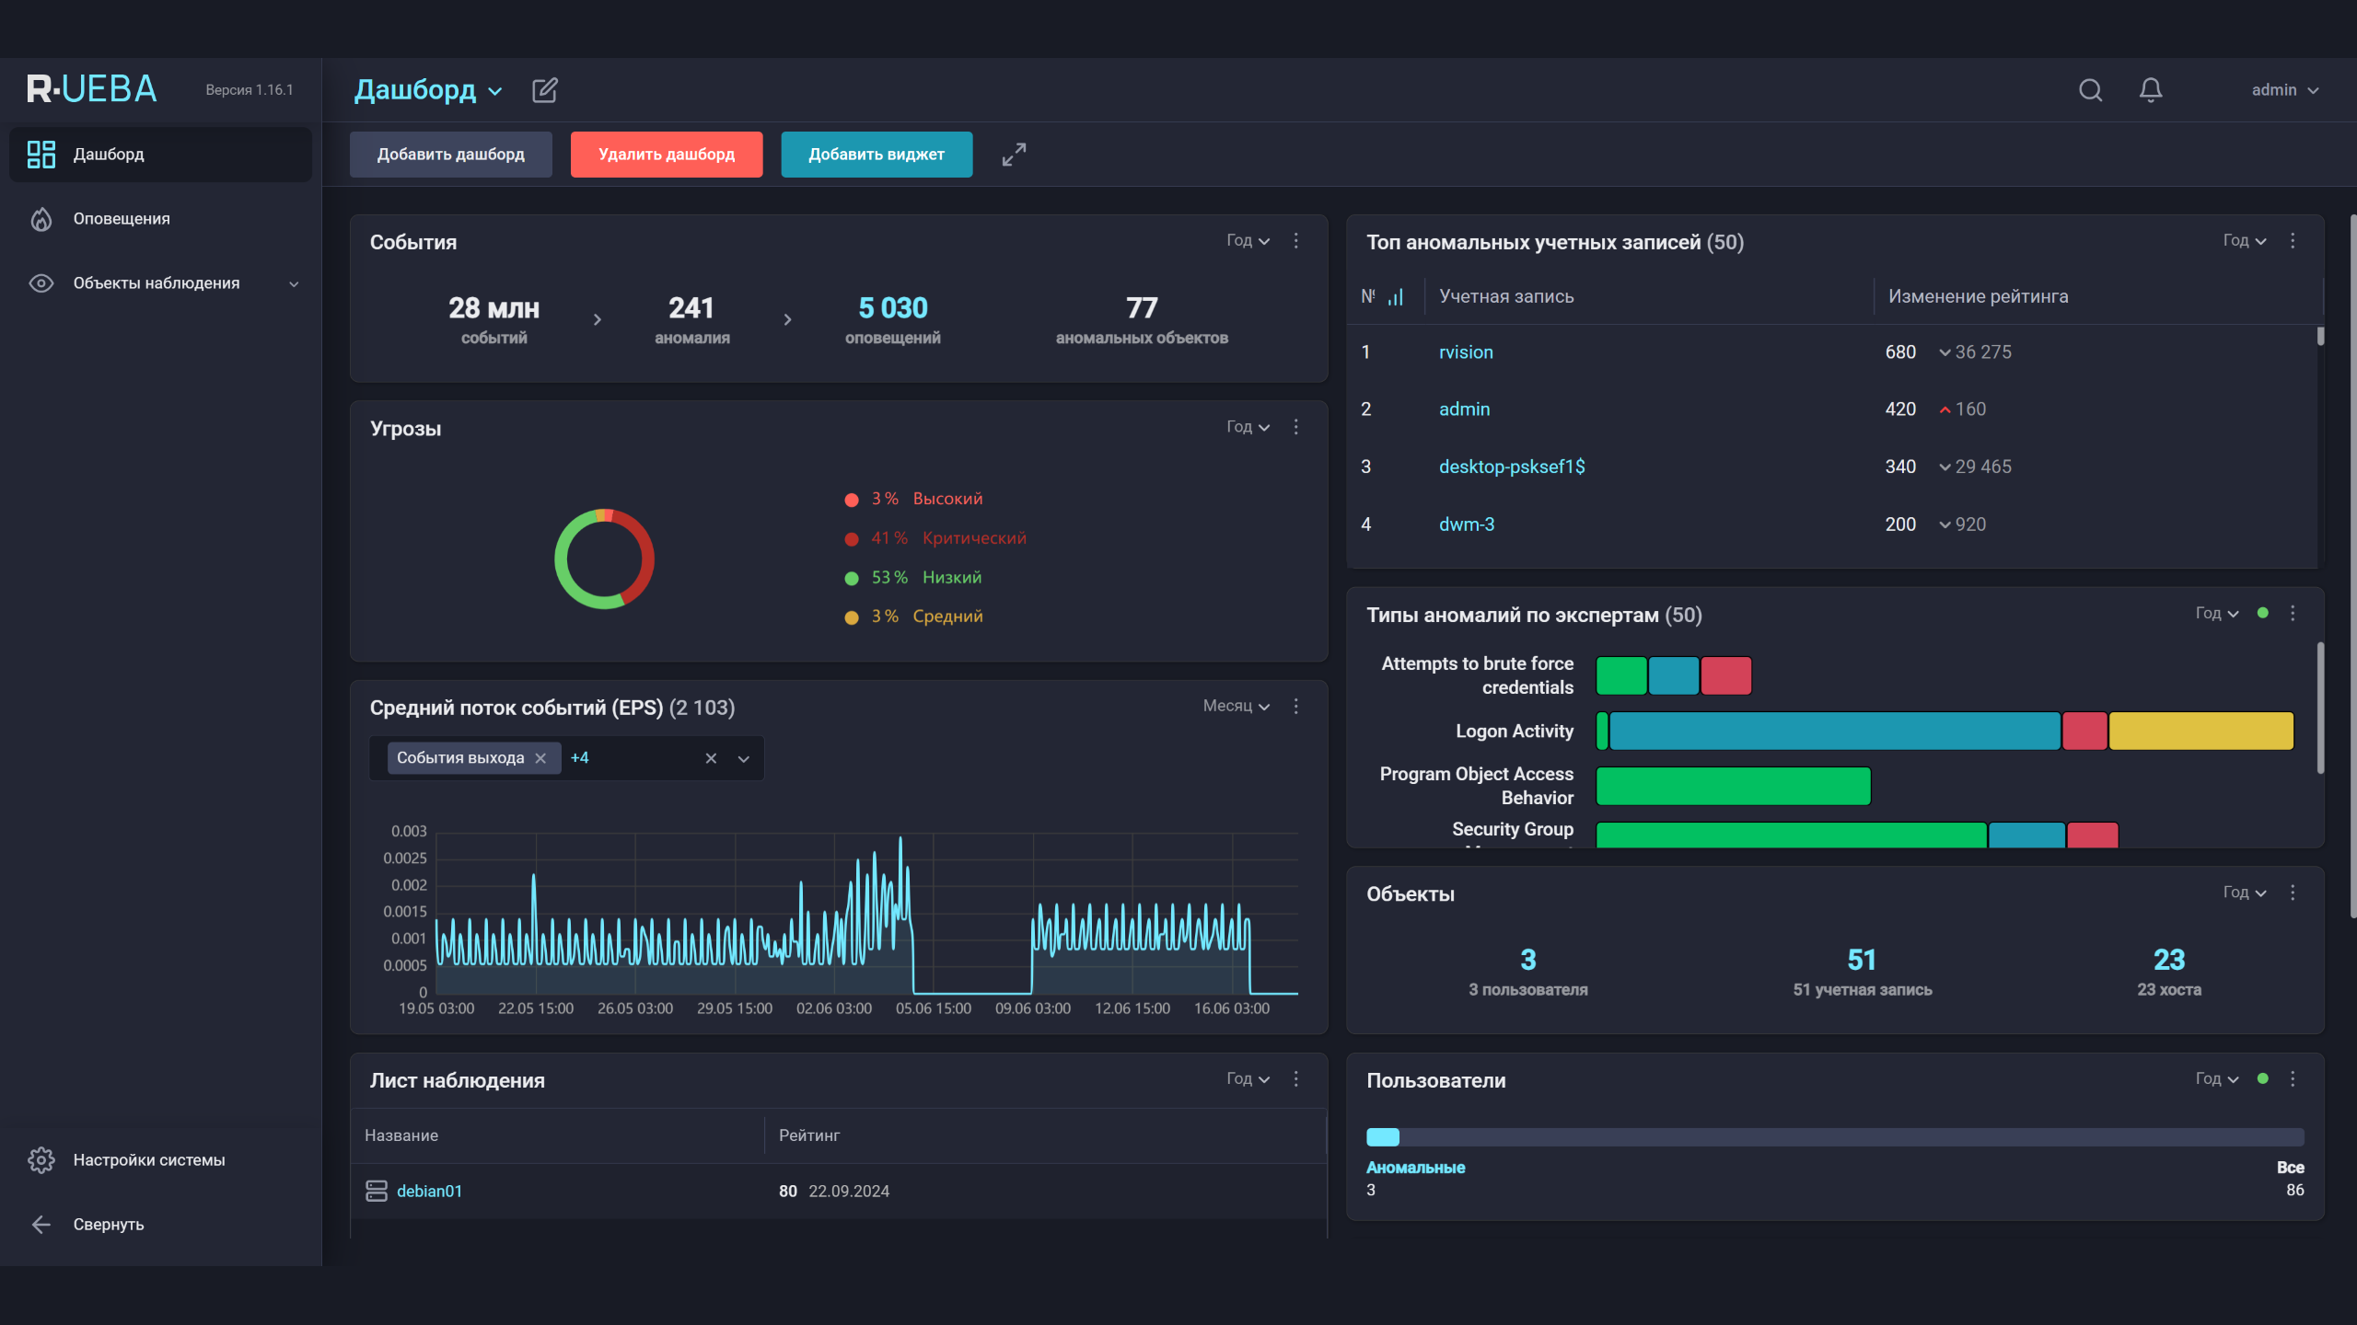Screen dimensions: 2357x1325
Task: Open Настройки системы in the sidebar
Action: (x=149, y=1160)
